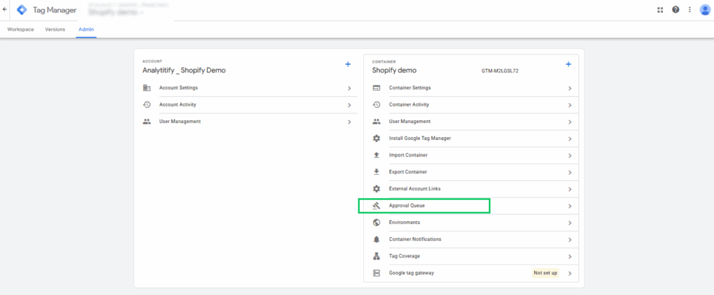The image size is (714, 295).
Task: Click the Container Notifications bell icon
Action: (376, 239)
